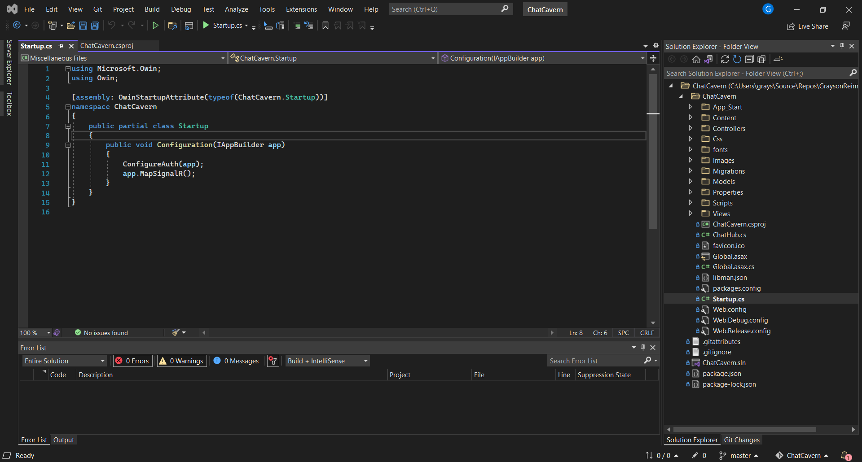The width and height of the screenshot is (862, 462).
Task: Expand the Views folder arrow
Action: tap(690, 214)
